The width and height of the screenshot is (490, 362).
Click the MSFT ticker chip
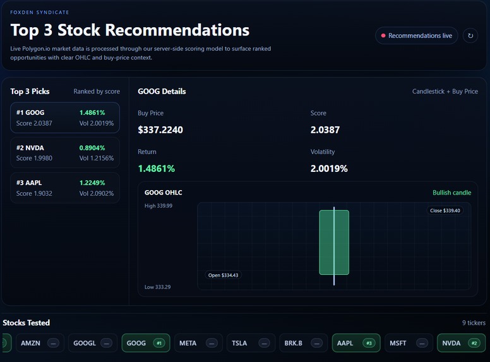point(409,343)
